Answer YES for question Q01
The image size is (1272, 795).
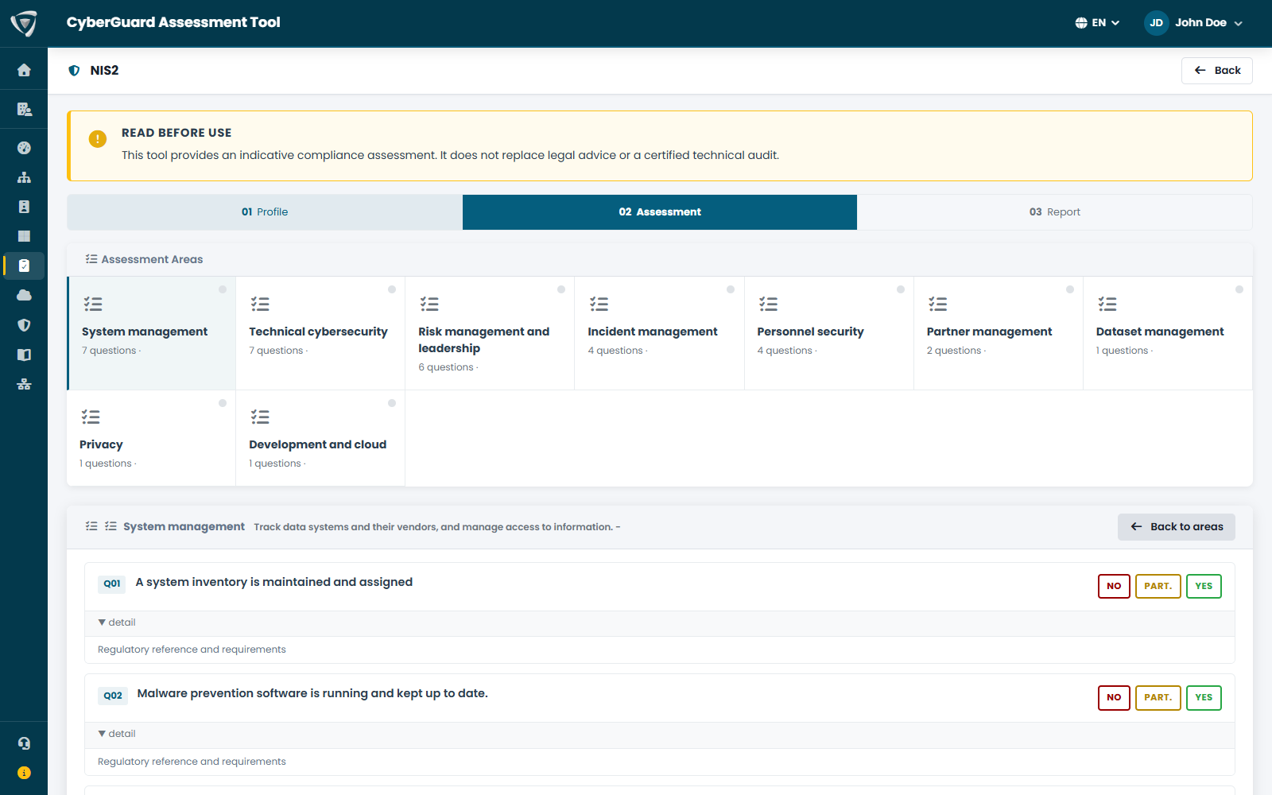click(x=1204, y=586)
